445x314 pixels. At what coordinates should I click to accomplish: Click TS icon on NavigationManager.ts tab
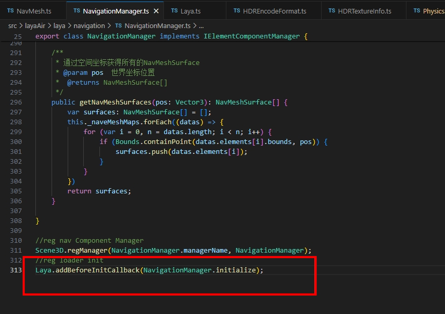point(77,11)
